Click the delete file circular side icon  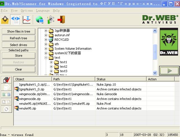pos(6,109)
